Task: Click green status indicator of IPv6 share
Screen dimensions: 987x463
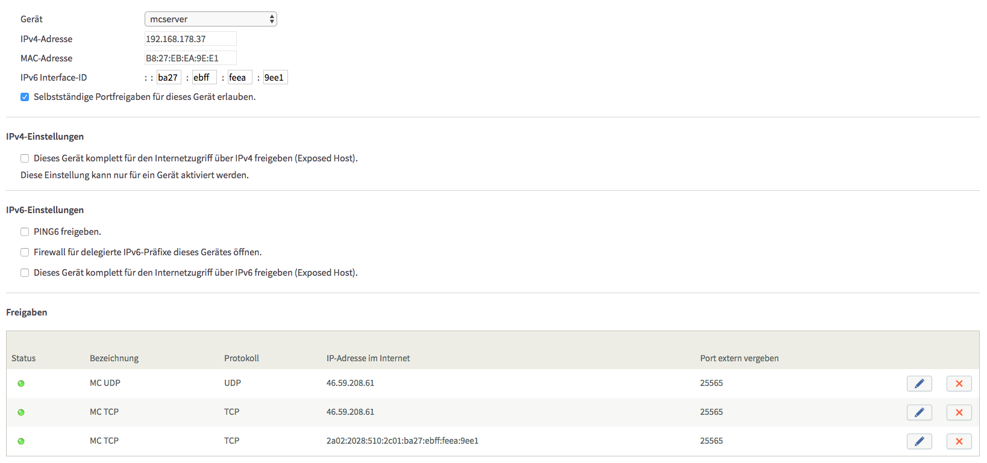Action: (21, 441)
